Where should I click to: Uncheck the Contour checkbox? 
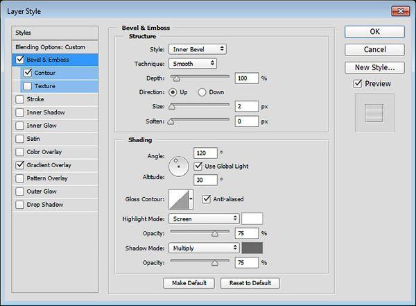[x=28, y=73]
